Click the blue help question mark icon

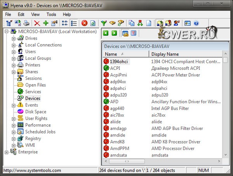(x=196, y=23)
